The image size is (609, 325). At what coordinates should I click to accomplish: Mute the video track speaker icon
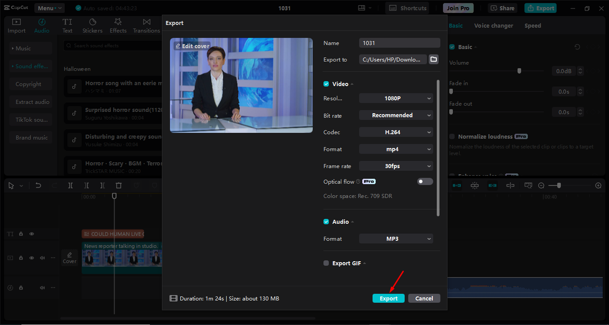[x=42, y=258]
